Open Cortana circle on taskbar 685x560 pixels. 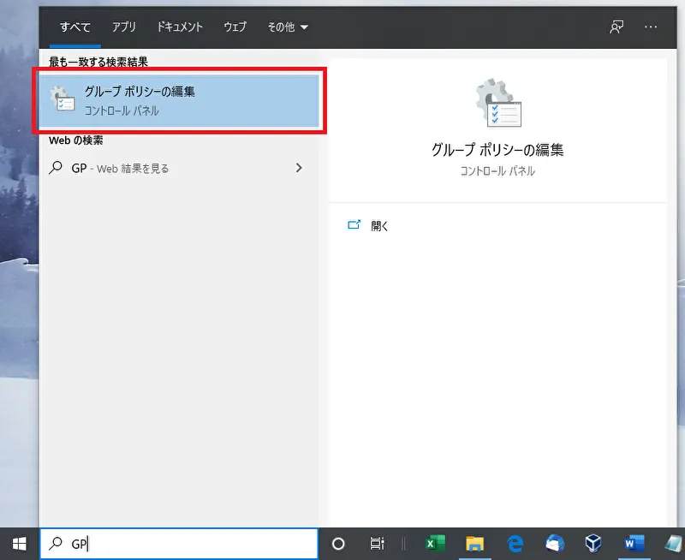(338, 544)
